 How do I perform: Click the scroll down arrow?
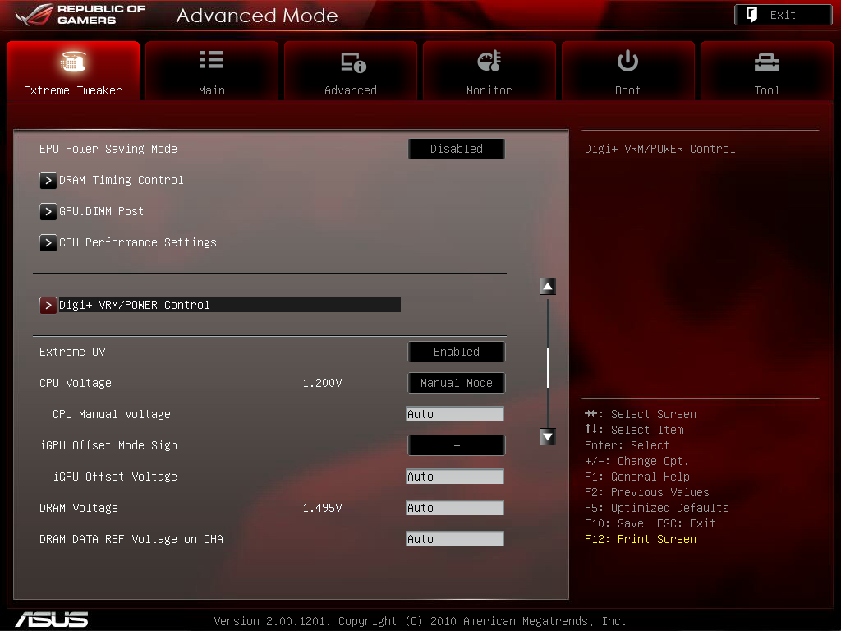click(x=548, y=437)
